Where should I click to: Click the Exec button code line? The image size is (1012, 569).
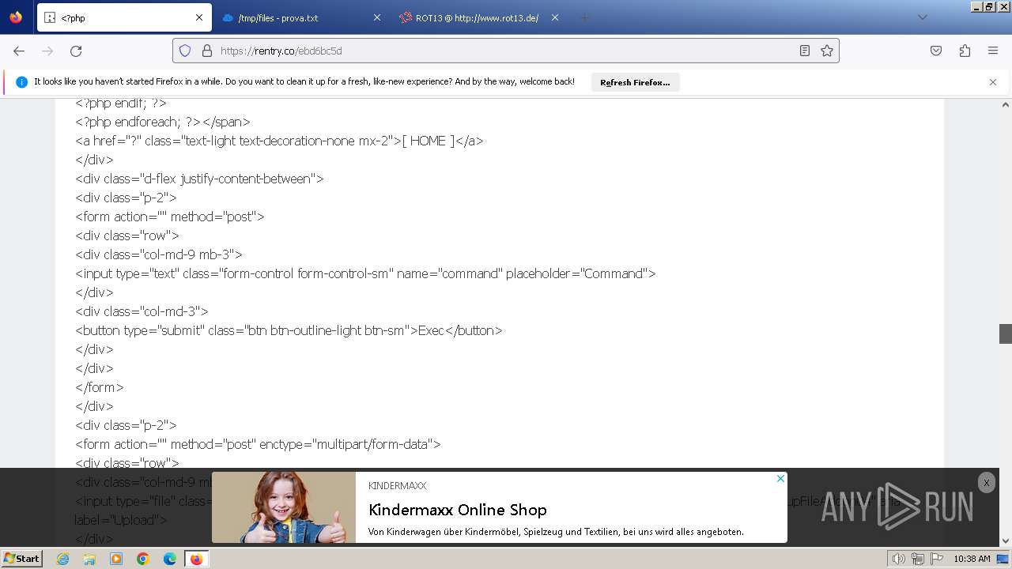(289, 330)
